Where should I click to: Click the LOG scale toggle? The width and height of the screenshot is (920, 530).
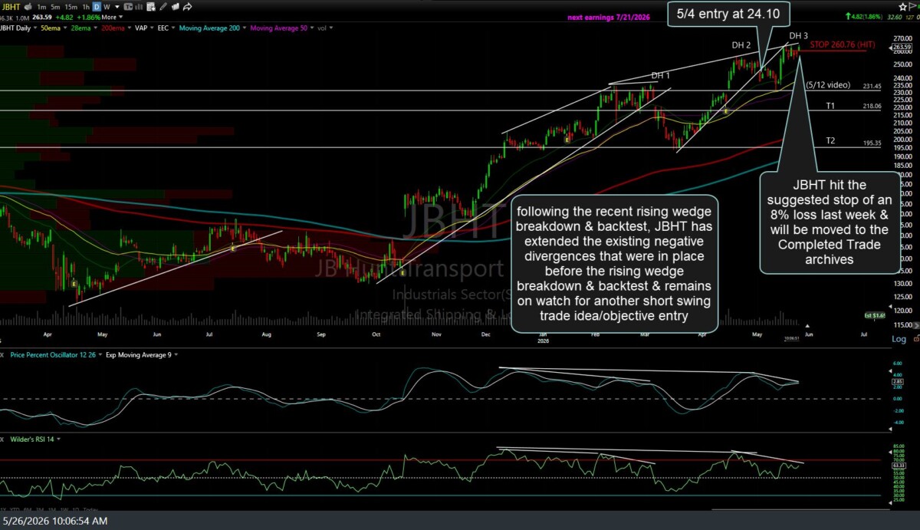pyautogui.click(x=900, y=338)
